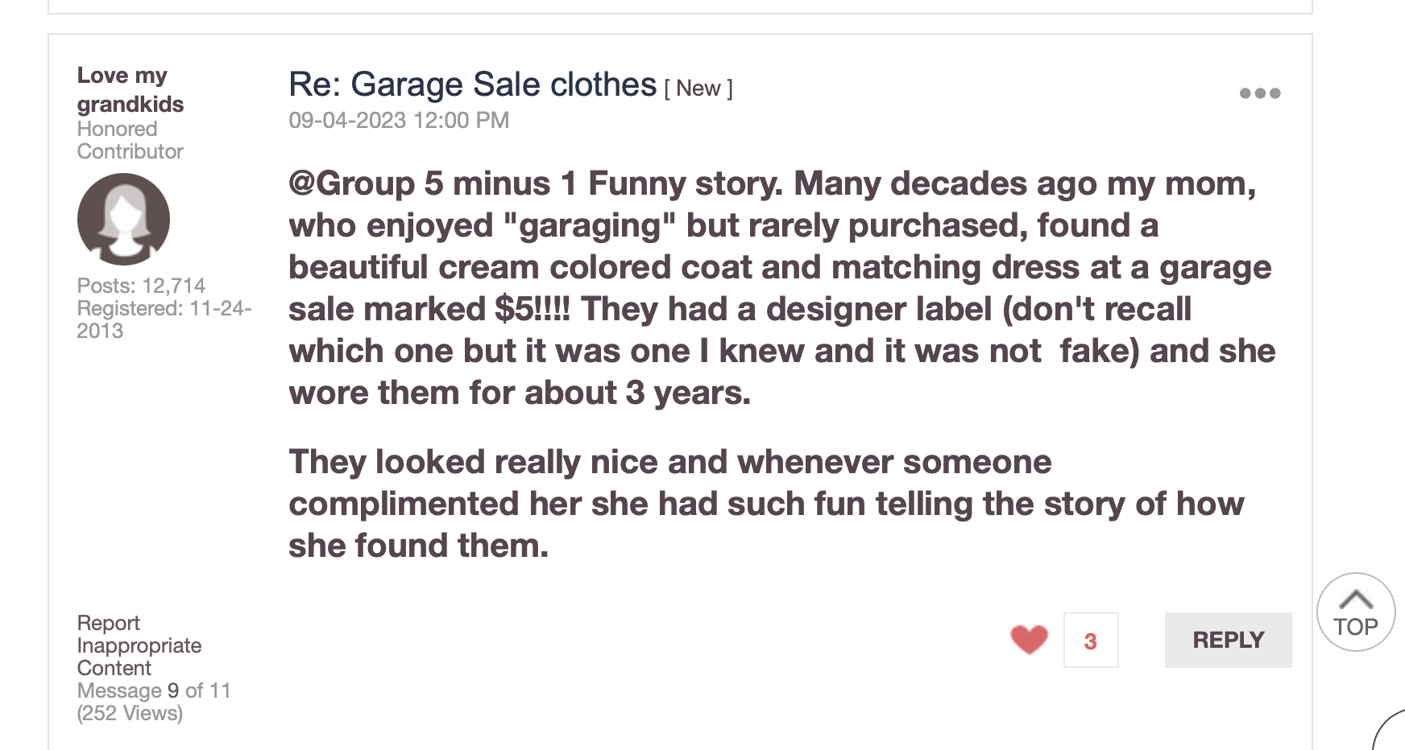Click the 09-04-2023 12:00 PM timestamp
The width and height of the screenshot is (1405, 750).
399,121
